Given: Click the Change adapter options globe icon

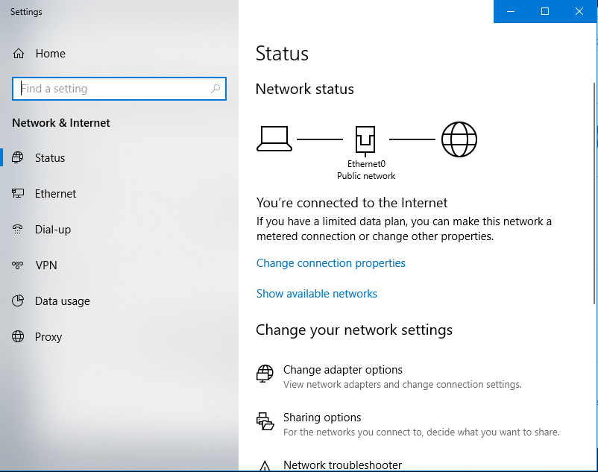Looking at the screenshot, I should coord(265,373).
